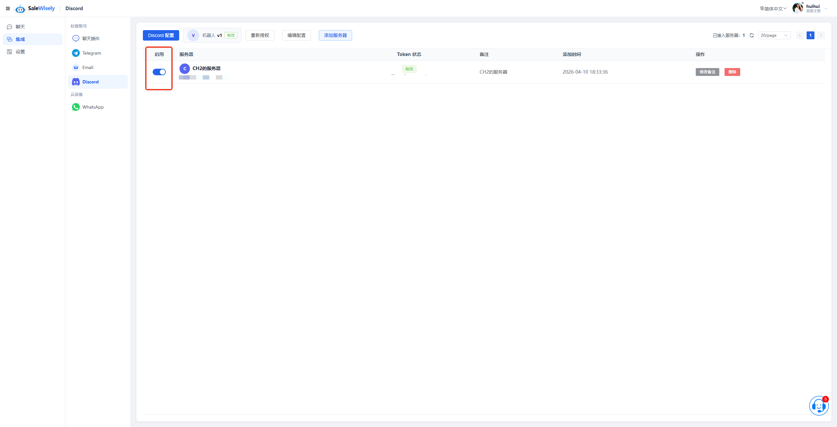The image size is (837, 427).
Task: Click the Telegram paper-plane icon
Action: click(x=76, y=53)
